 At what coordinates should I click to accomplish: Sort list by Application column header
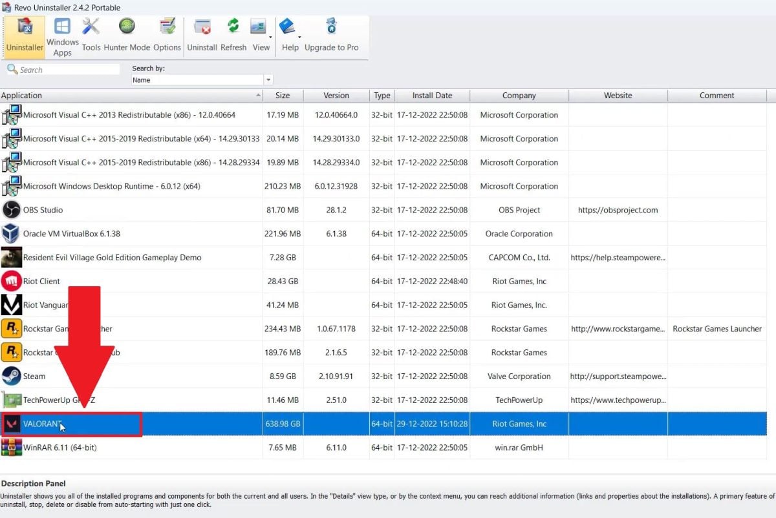(129, 96)
